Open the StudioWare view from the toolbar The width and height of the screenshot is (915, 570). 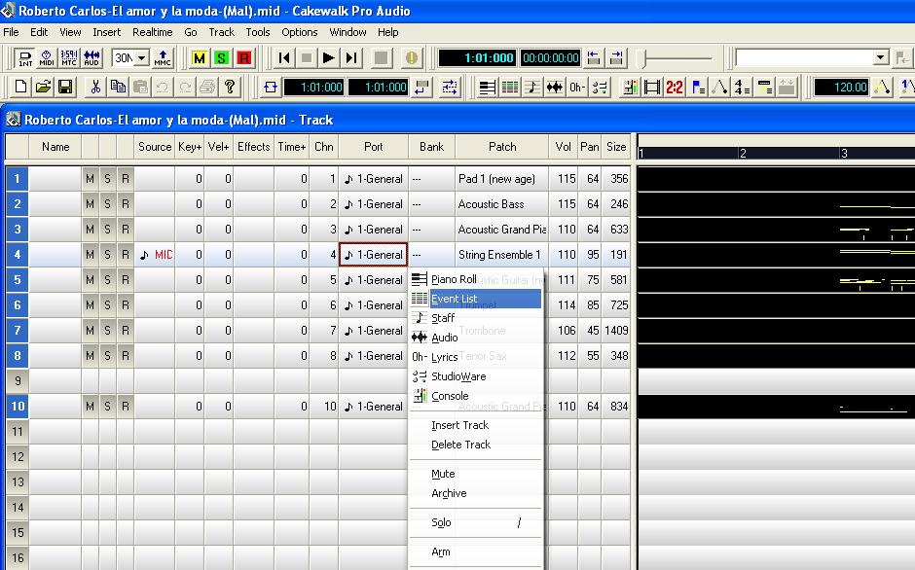pyautogui.click(x=599, y=88)
